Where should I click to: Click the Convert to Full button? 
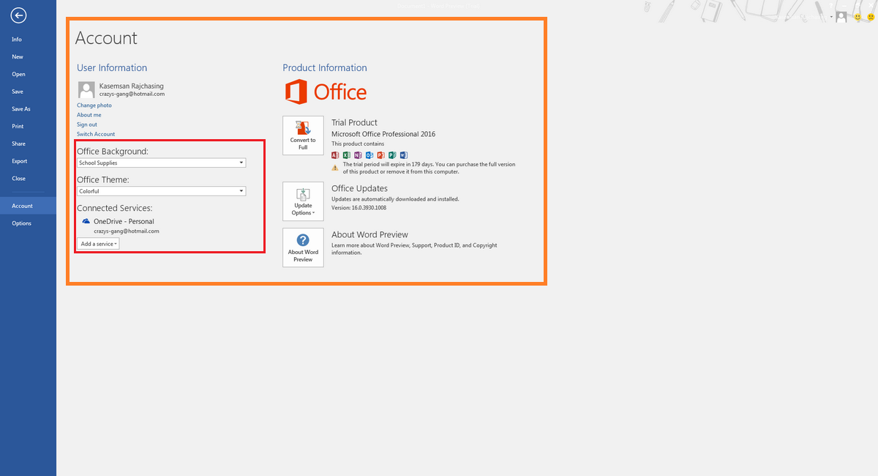[x=303, y=135]
